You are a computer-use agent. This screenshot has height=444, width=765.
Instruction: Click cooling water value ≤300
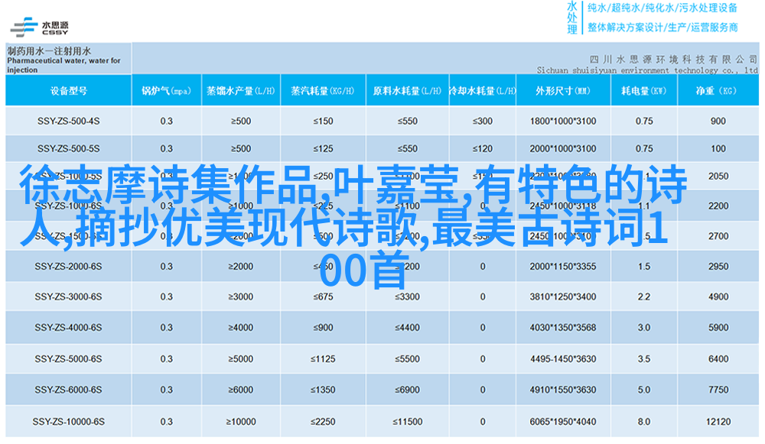point(483,121)
